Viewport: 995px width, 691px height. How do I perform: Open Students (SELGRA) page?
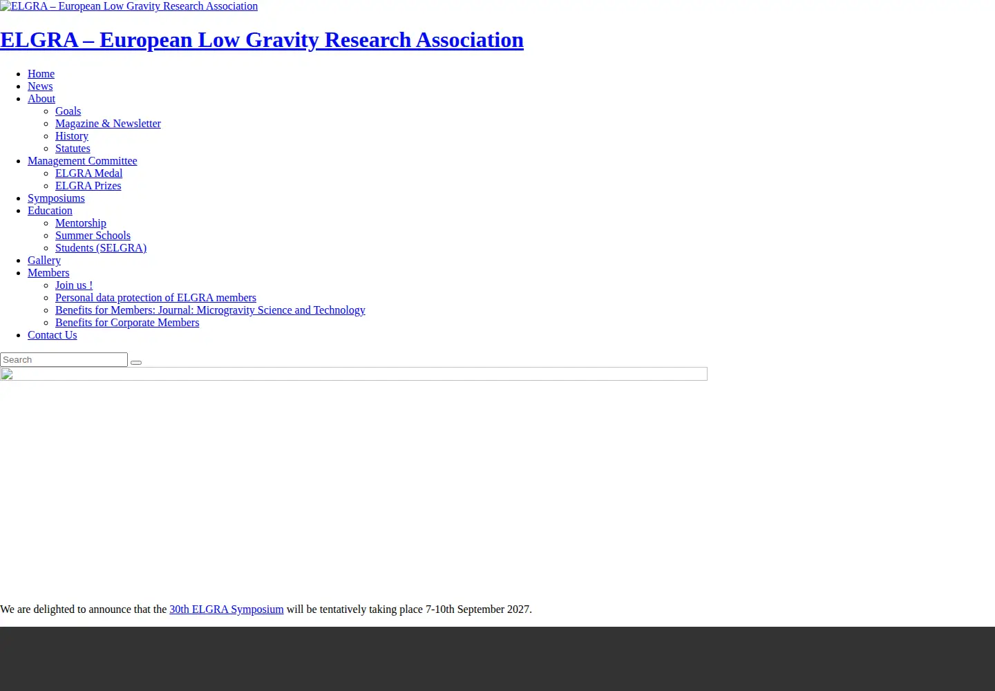pyautogui.click(x=101, y=248)
